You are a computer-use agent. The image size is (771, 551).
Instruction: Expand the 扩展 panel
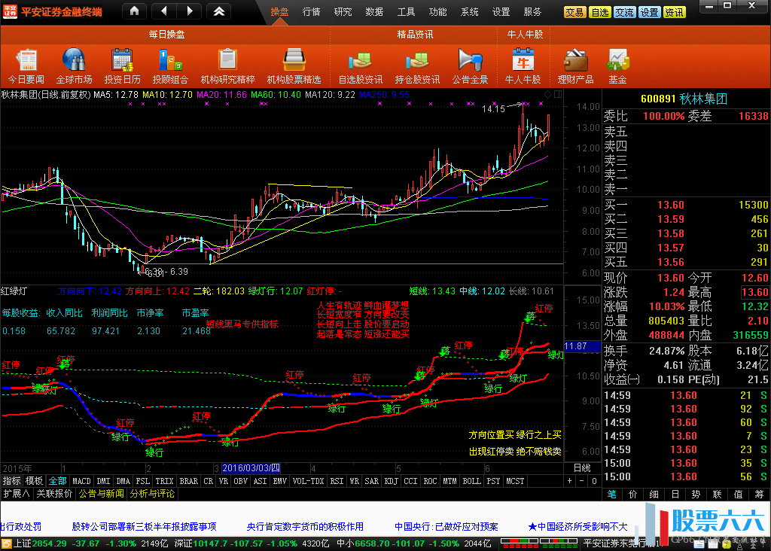[x=17, y=494]
